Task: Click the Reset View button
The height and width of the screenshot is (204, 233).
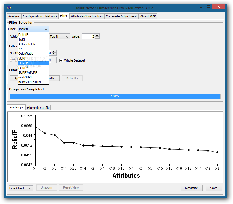Action: coord(71,187)
